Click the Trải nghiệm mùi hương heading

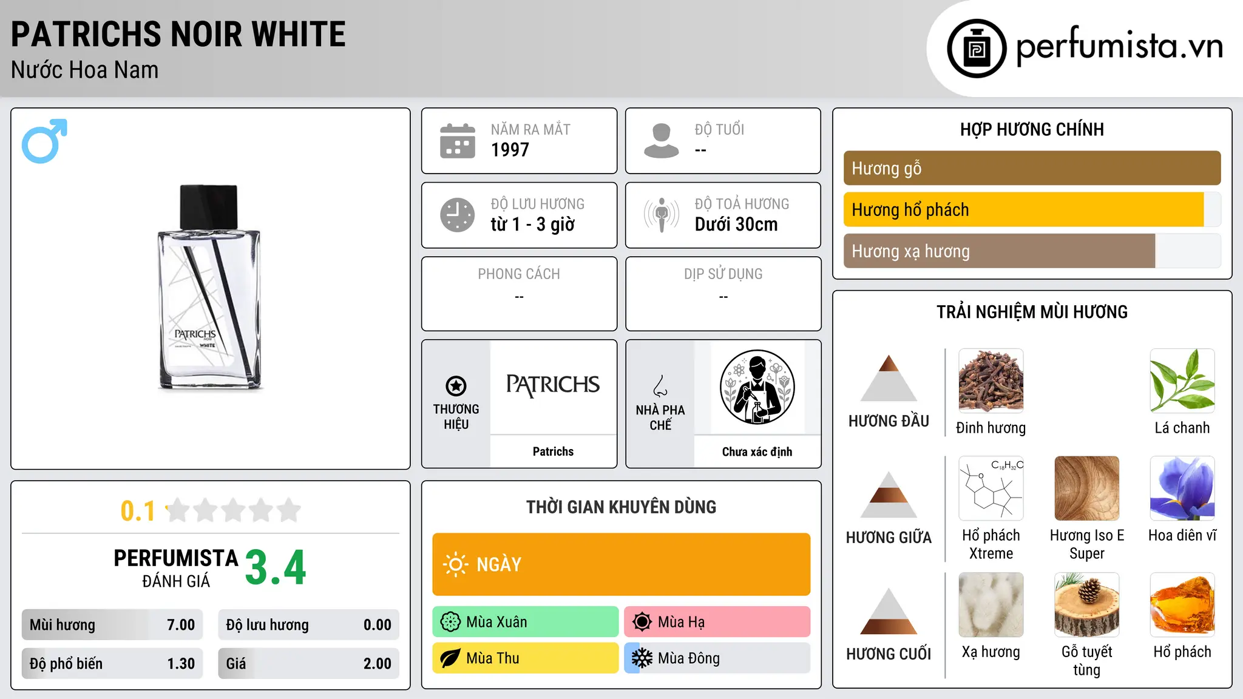1032,312
